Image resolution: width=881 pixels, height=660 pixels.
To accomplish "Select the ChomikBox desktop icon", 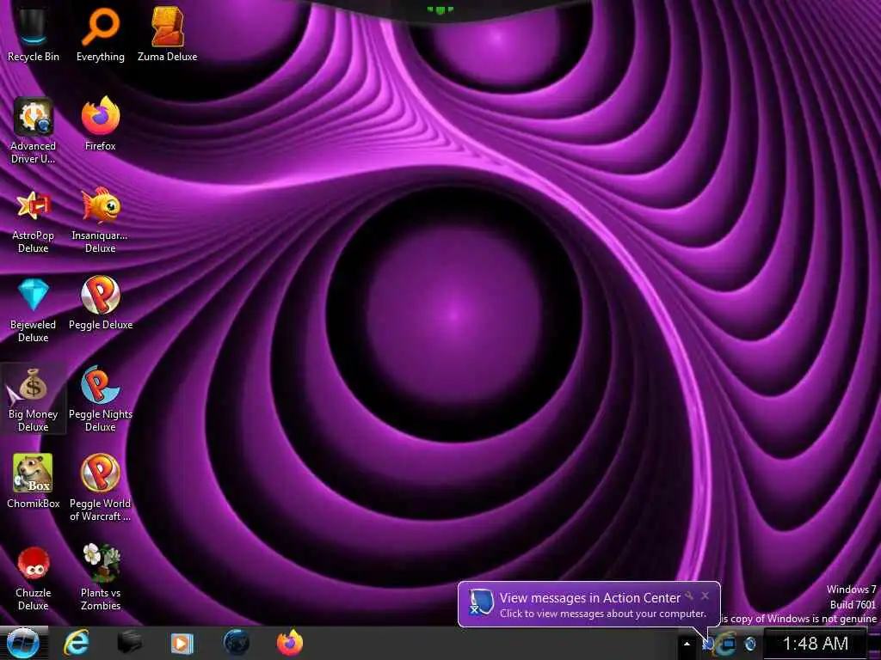I will tap(34, 481).
